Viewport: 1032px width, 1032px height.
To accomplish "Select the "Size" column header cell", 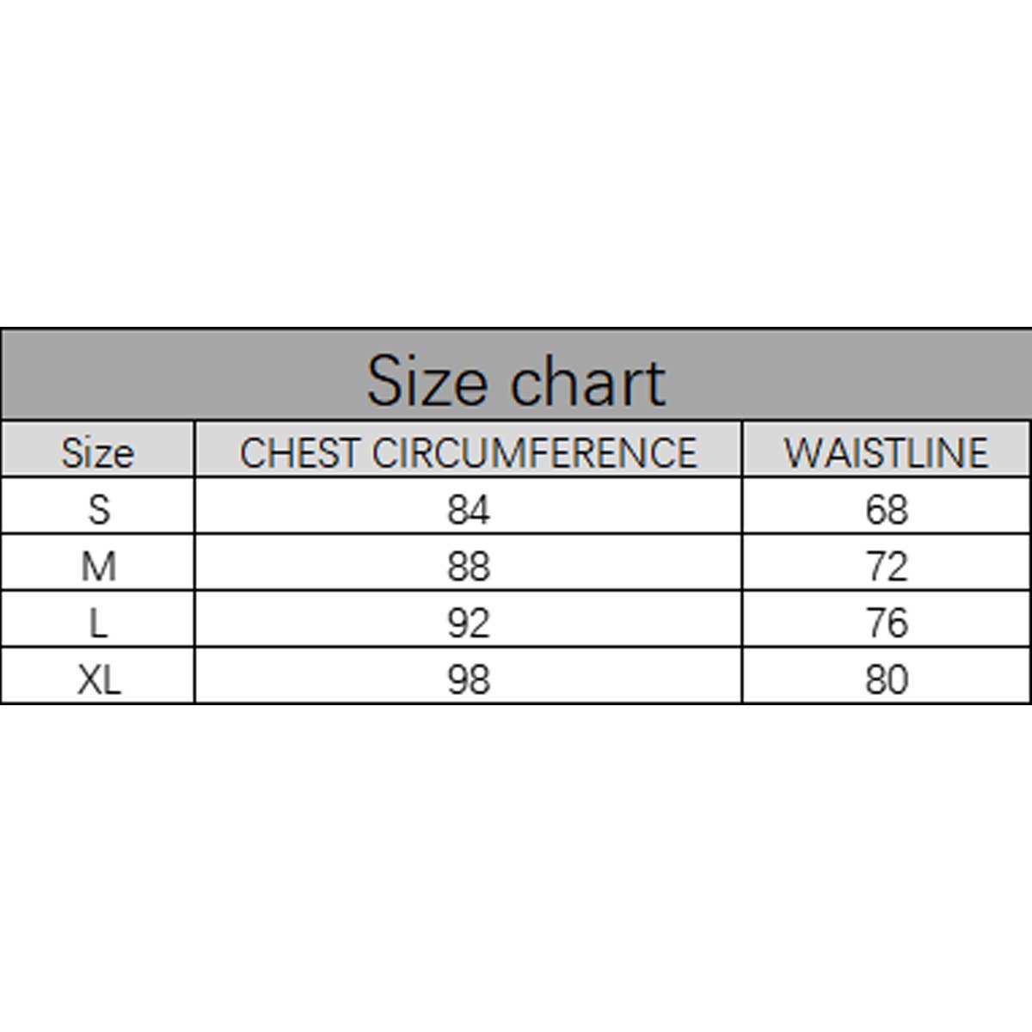I will click(98, 452).
